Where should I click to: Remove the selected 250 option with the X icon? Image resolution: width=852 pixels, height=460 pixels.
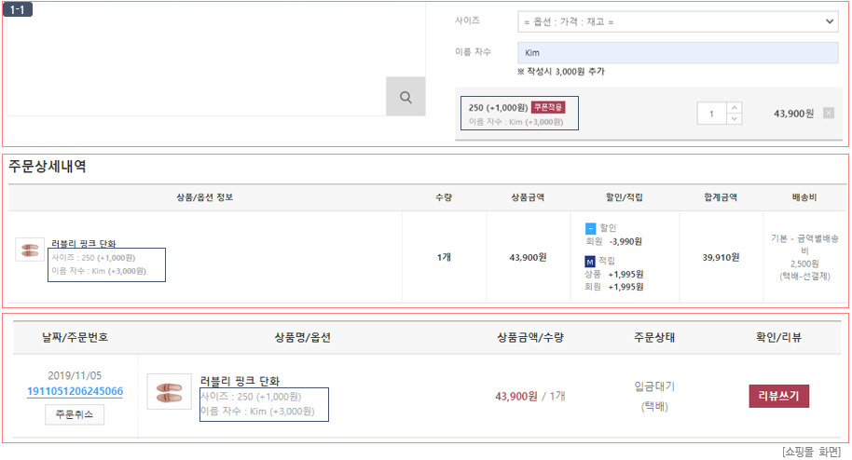click(x=829, y=114)
